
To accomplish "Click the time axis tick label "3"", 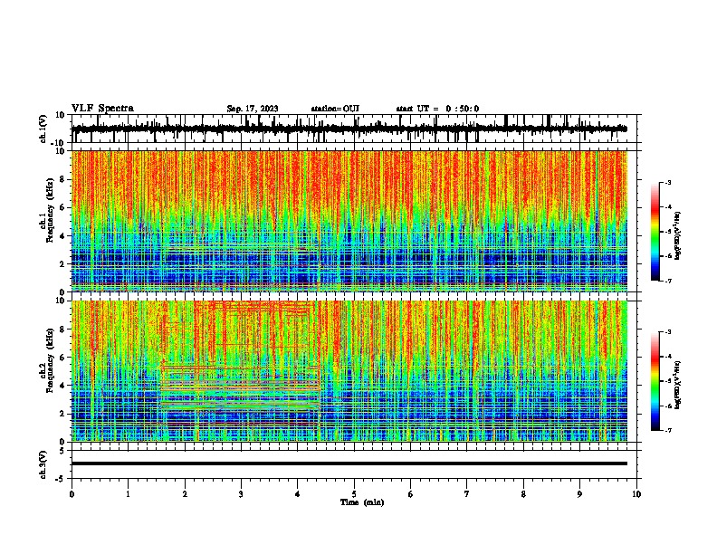I will [x=241, y=494].
